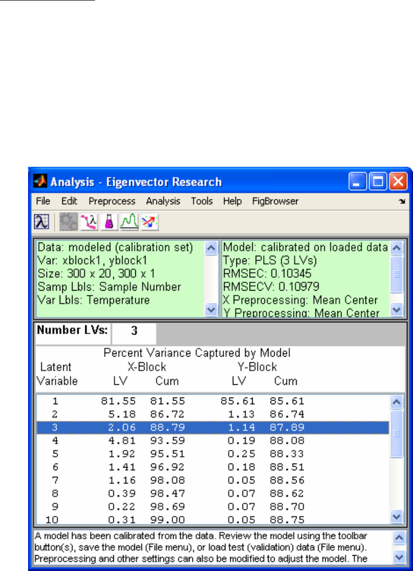The height and width of the screenshot is (571, 413).
Task: Select latent variable row 6
Action: (x=213, y=467)
